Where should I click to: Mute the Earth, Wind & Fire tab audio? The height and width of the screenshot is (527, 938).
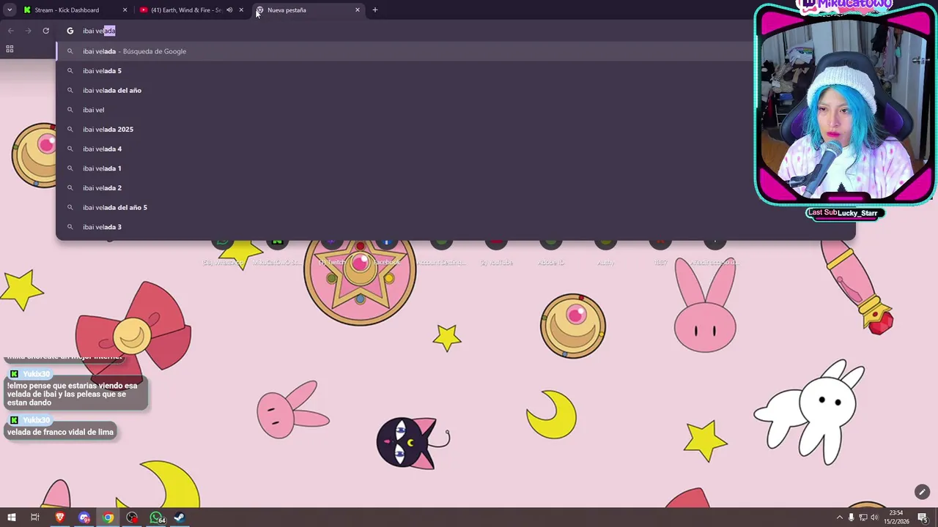[x=229, y=10]
